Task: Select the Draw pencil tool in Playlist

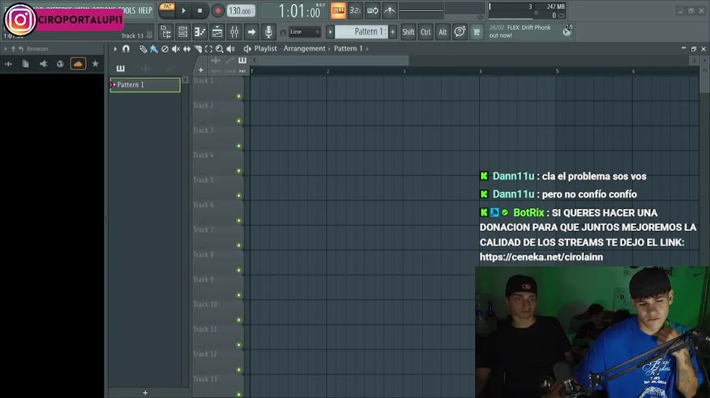Action: [143, 49]
